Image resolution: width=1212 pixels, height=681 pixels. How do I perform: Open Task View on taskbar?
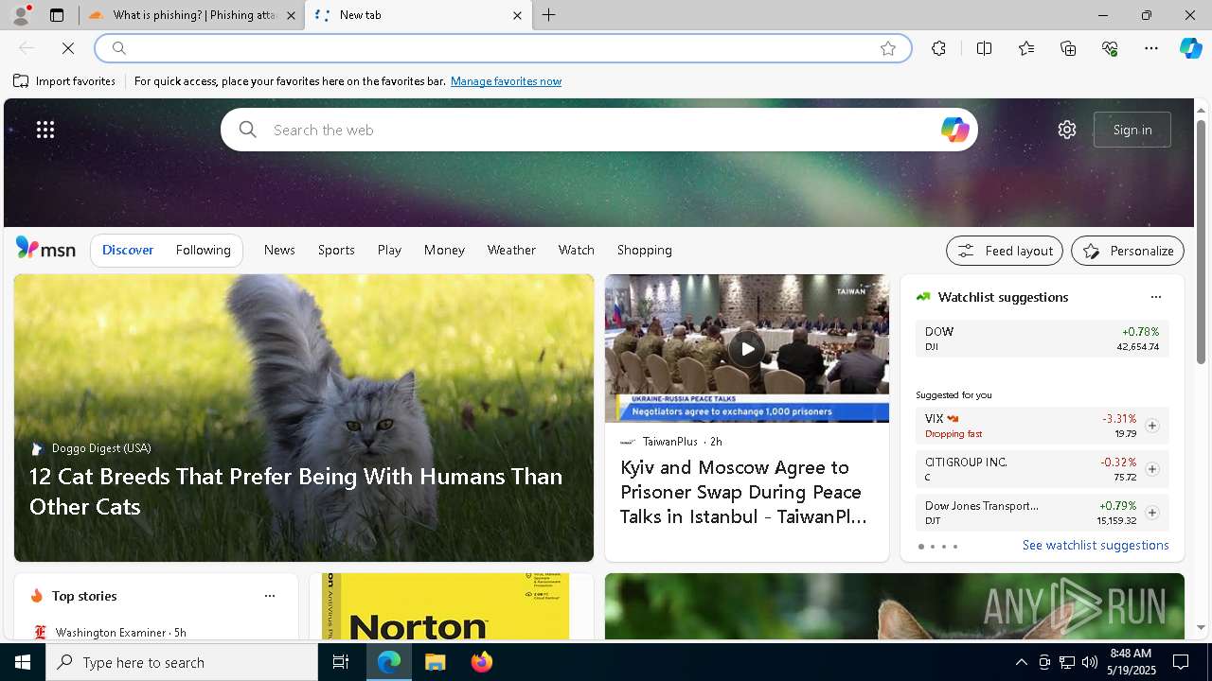pyautogui.click(x=341, y=662)
